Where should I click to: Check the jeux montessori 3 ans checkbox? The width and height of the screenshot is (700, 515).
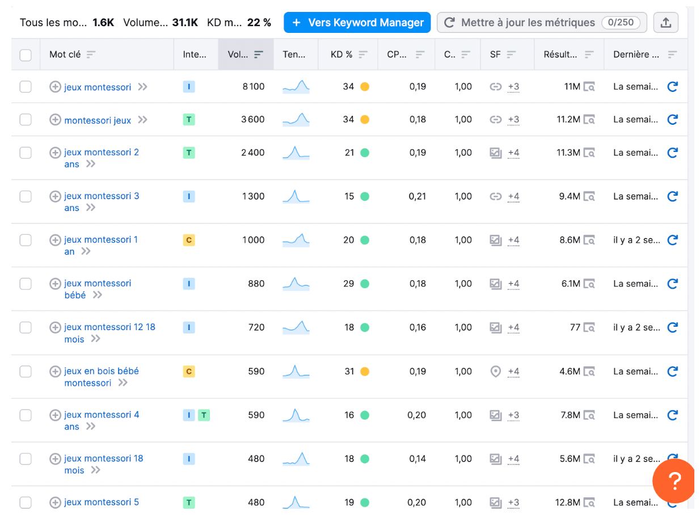point(26,196)
